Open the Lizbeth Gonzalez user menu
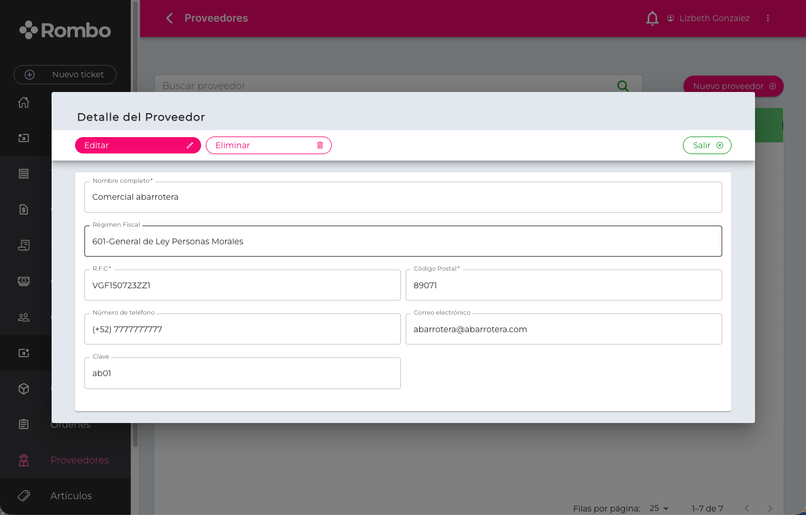The height and width of the screenshot is (515, 806). [708, 19]
